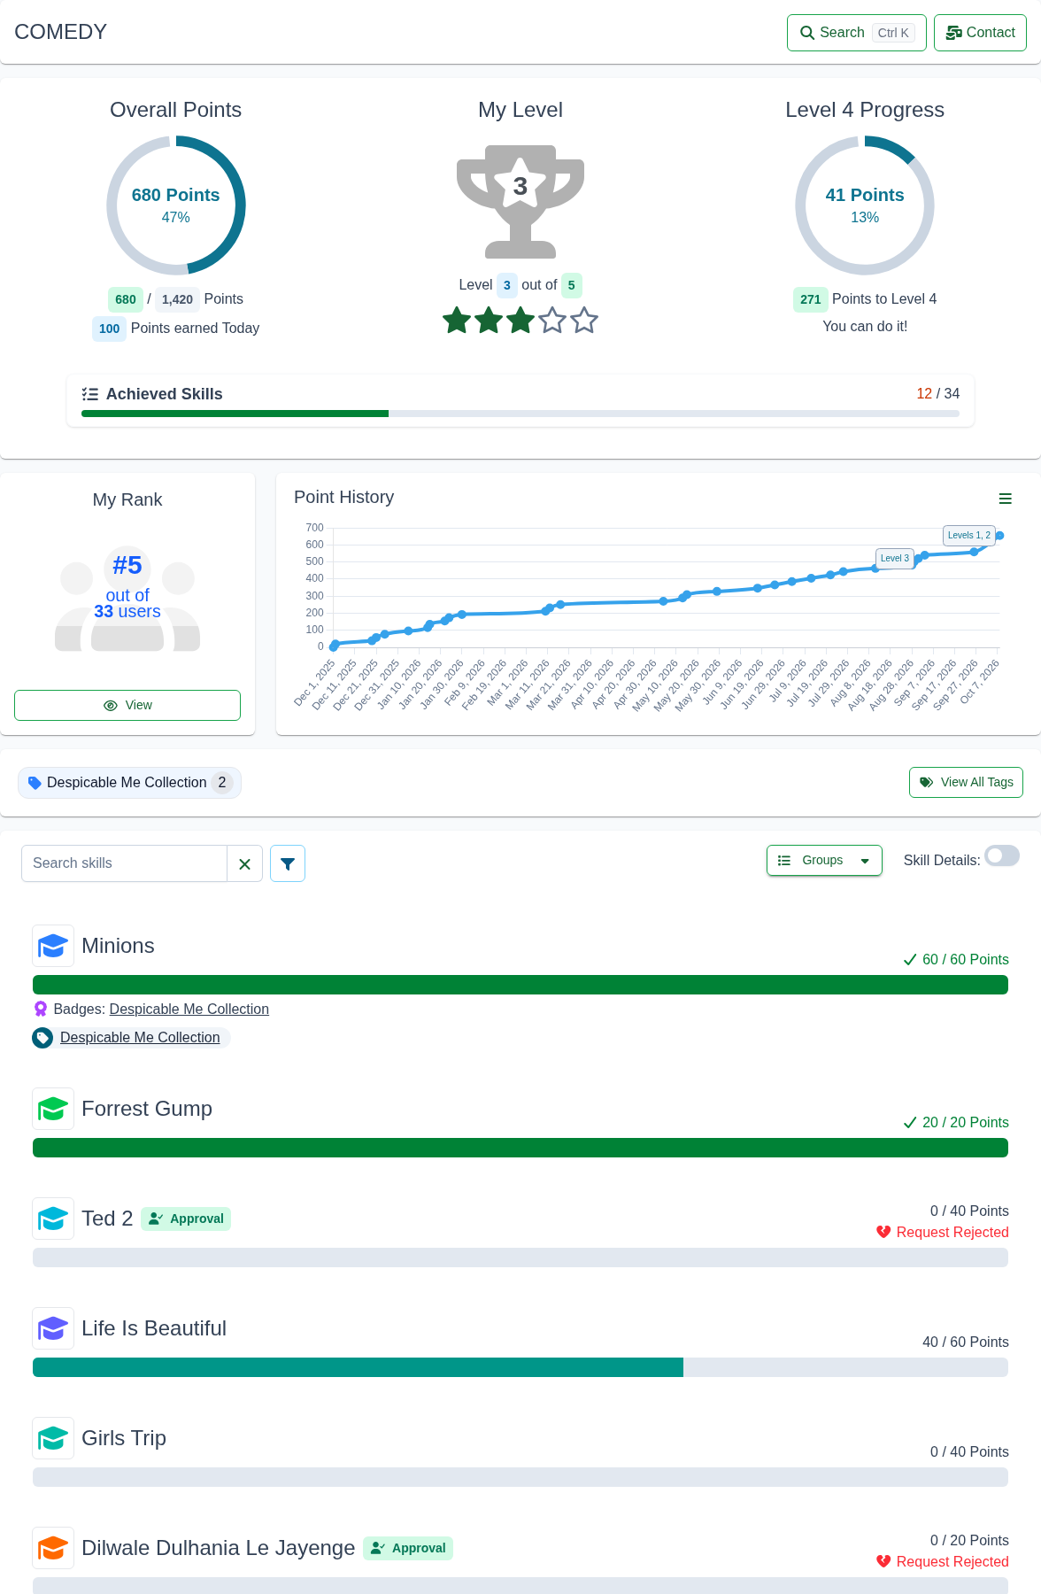This screenshot has width=1041, height=1594.
Task: Click the COMEDY project title
Action: 60,32
